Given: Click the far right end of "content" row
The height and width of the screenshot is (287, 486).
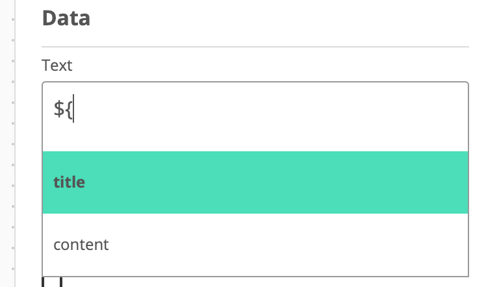Looking at the screenshot, I should [x=459, y=245].
